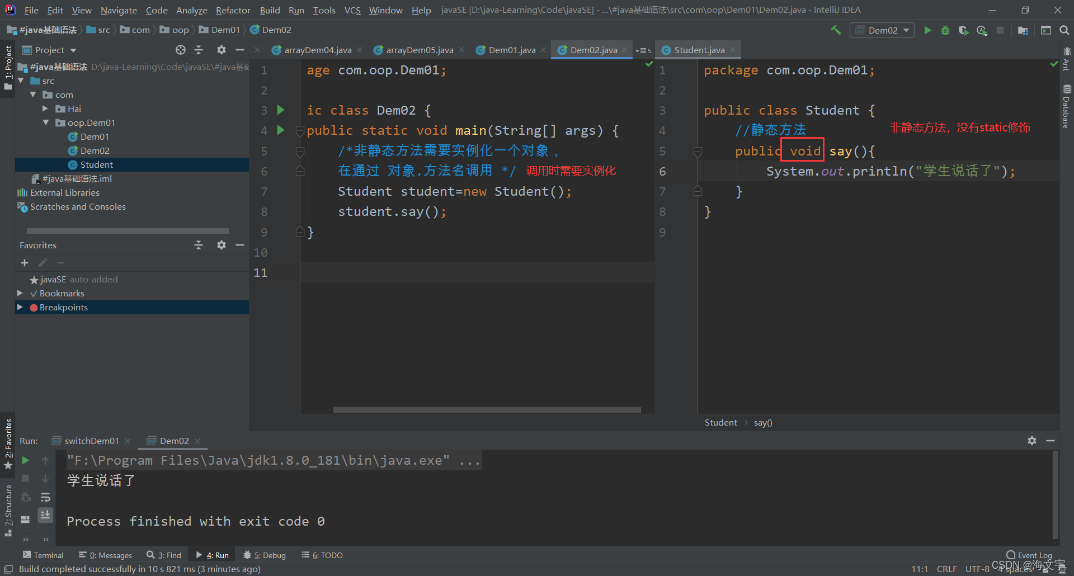Open Project Structure icon in toolbar

coord(1023,30)
